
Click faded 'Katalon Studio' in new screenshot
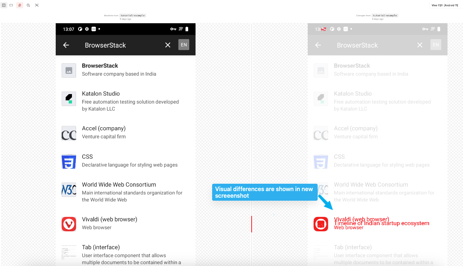(353, 94)
